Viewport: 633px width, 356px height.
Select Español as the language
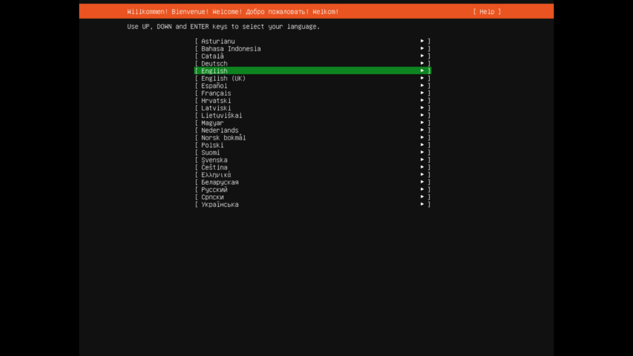[312, 85]
